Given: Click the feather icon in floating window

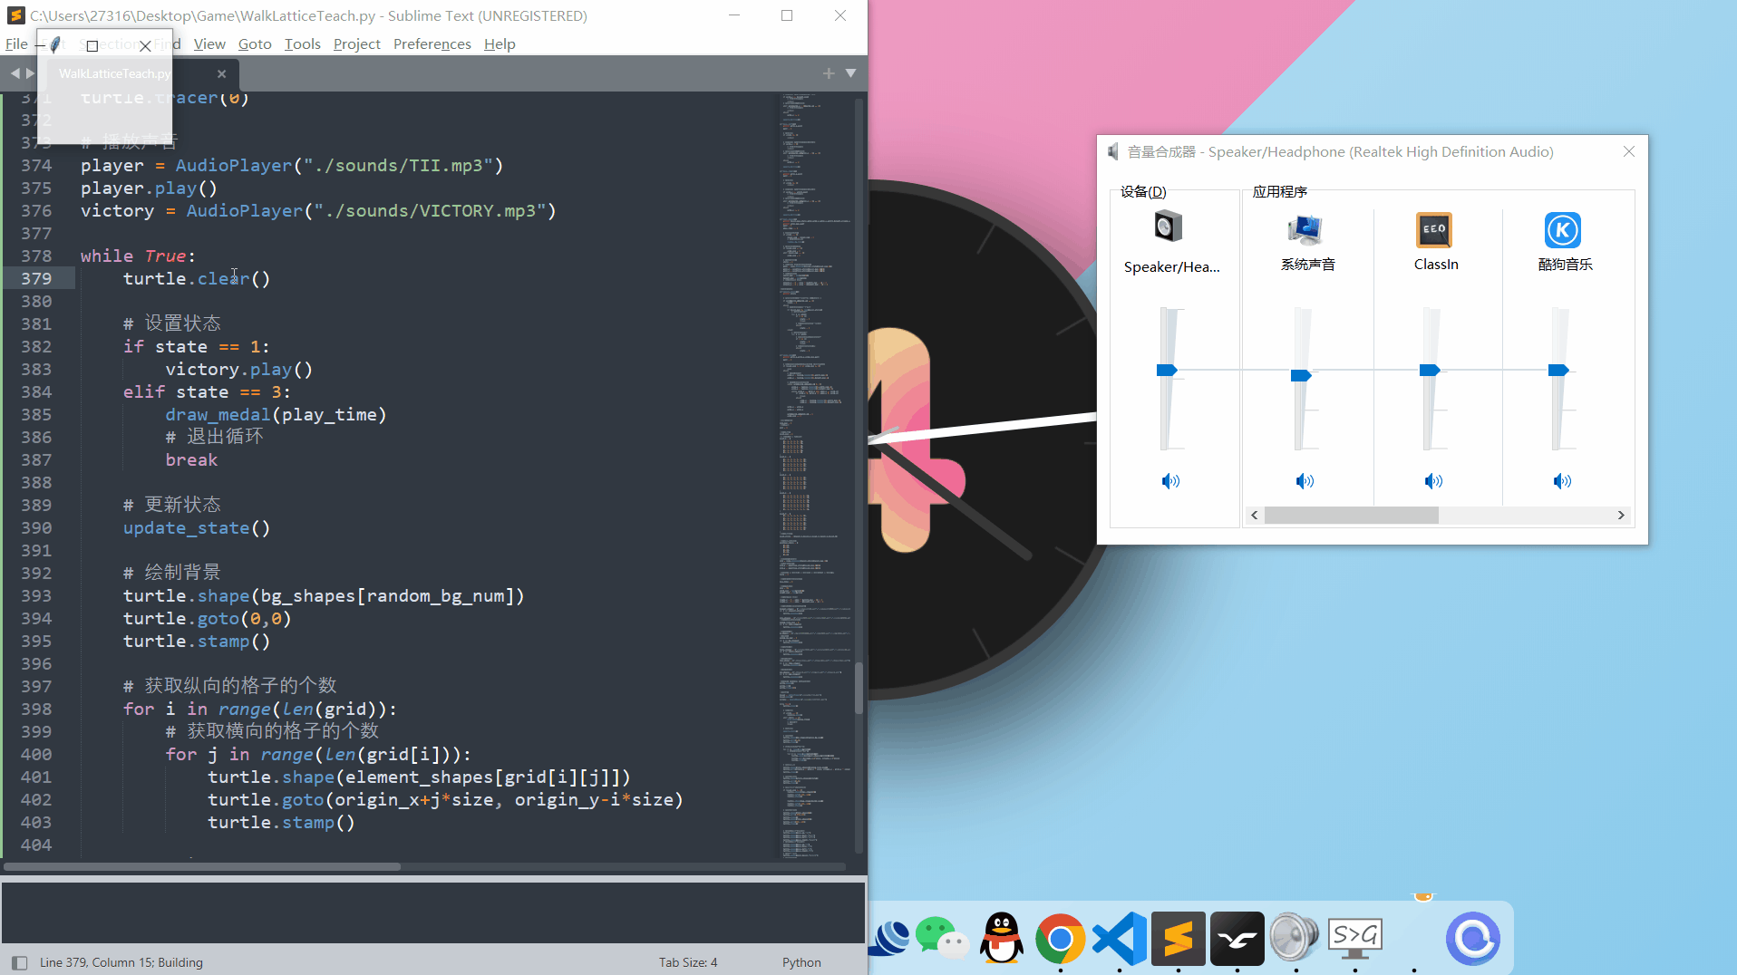Looking at the screenshot, I should click(x=56, y=43).
